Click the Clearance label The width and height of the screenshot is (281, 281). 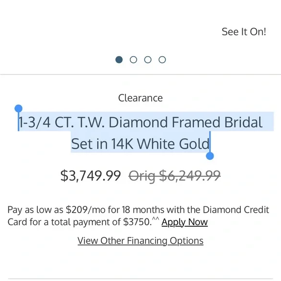[140, 98]
